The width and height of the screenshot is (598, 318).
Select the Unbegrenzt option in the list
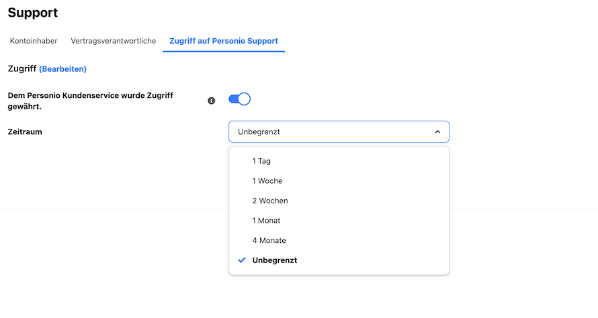339,260
